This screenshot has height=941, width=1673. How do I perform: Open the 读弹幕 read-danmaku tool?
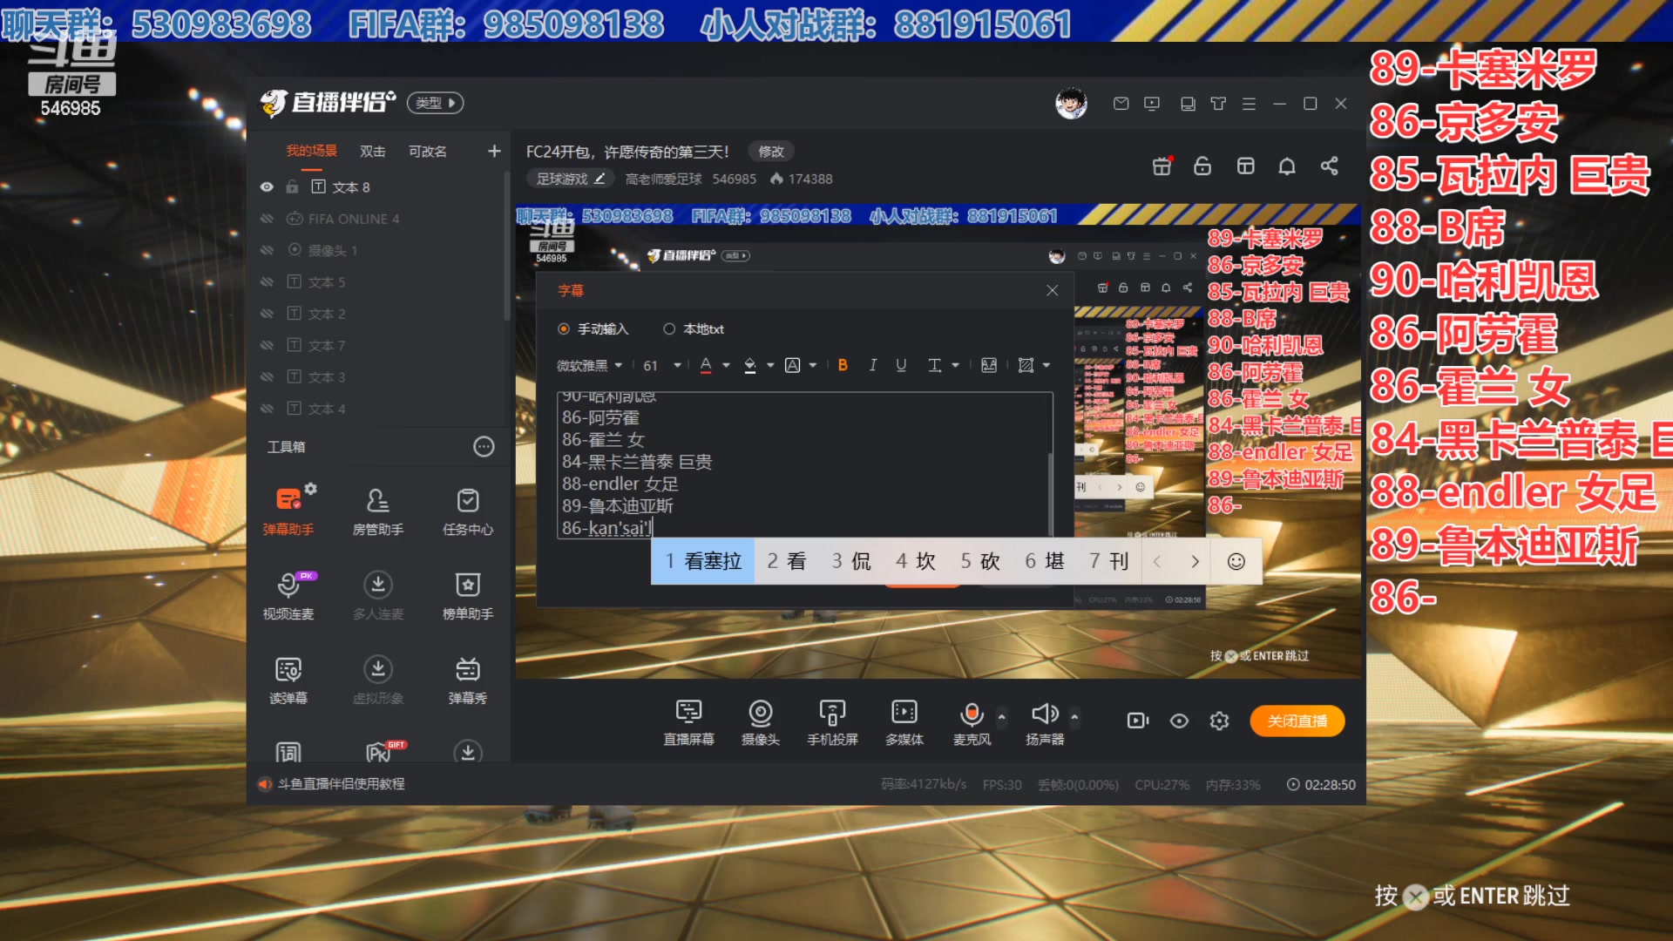(288, 680)
